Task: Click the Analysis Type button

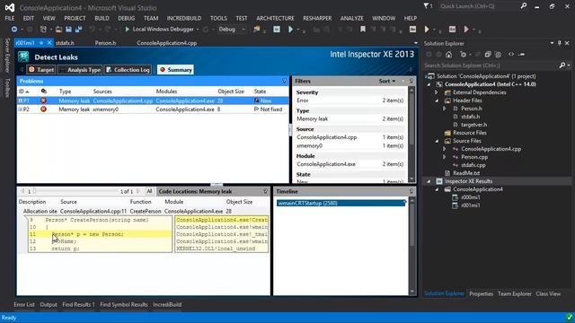Action: [80, 70]
